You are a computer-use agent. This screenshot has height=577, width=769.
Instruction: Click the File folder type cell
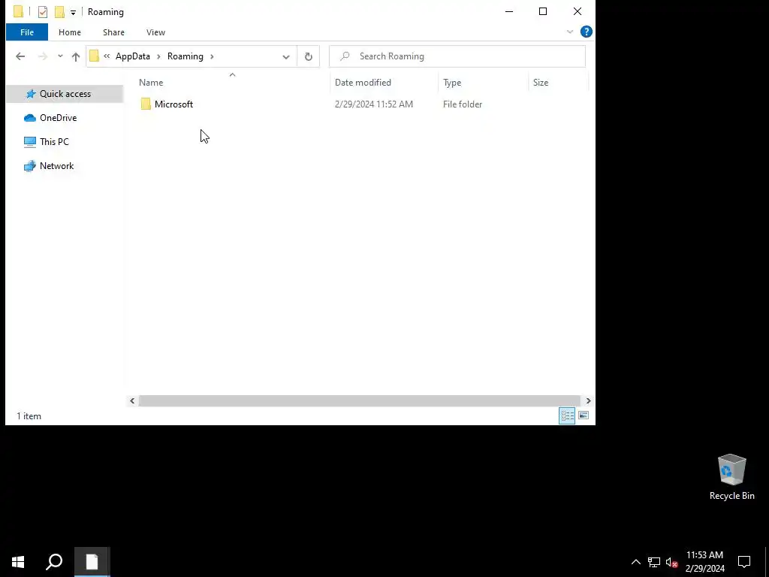[463, 104]
